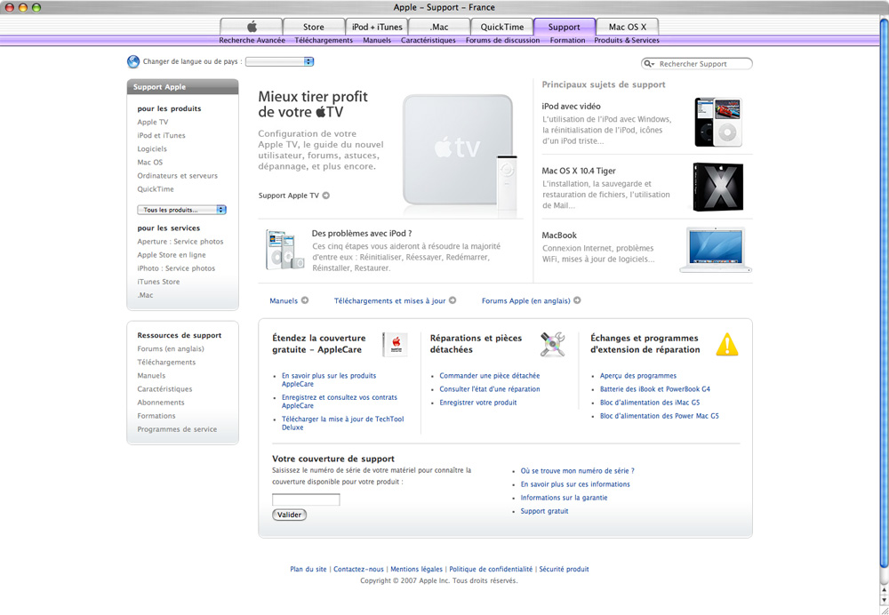Viewport: 889px width, 615px height.
Task: Click the Apple logo tab
Action: 252,27
